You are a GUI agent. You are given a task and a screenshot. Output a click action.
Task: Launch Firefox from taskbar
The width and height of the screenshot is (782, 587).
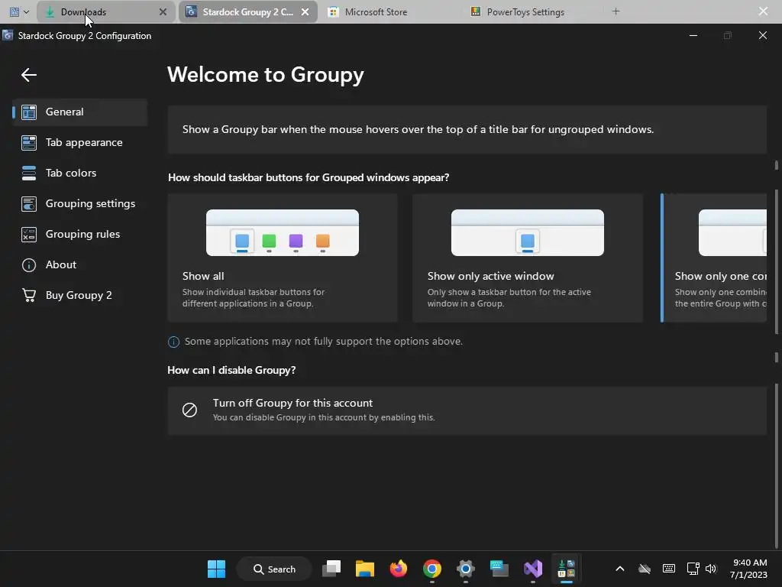click(x=399, y=569)
